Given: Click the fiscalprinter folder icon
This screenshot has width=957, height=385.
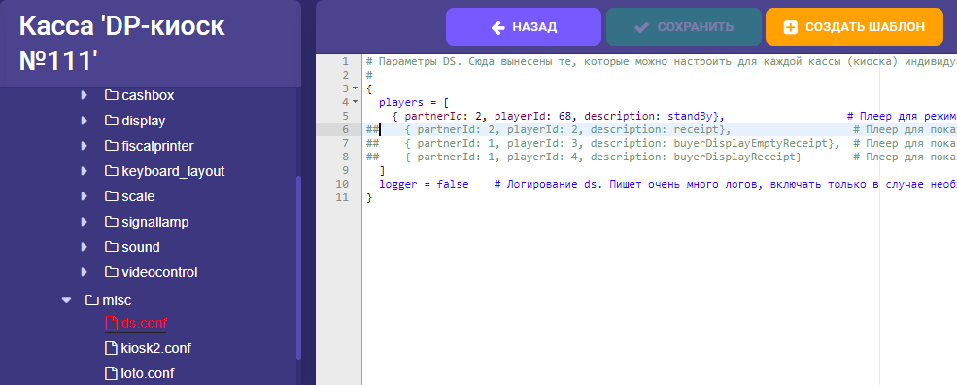Looking at the screenshot, I should click(x=111, y=146).
